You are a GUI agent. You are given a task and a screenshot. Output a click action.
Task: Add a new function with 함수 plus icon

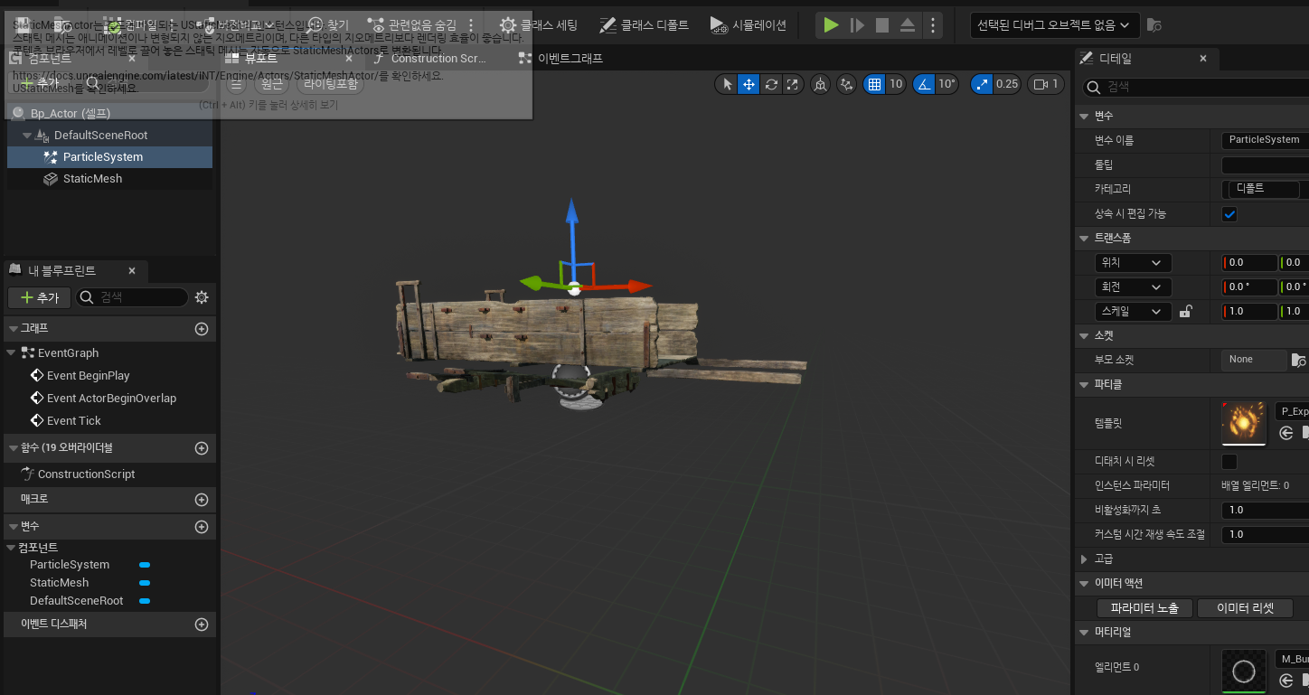tap(202, 448)
